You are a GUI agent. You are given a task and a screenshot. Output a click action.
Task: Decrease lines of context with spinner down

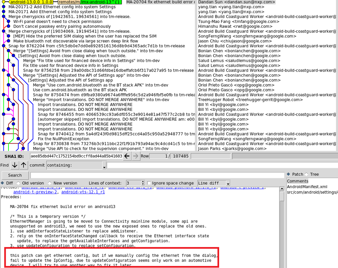(x=143, y=184)
